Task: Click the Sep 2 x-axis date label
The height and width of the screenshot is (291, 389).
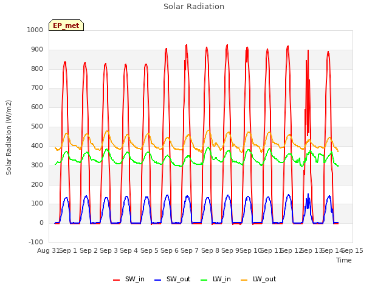Action: (89, 250)
